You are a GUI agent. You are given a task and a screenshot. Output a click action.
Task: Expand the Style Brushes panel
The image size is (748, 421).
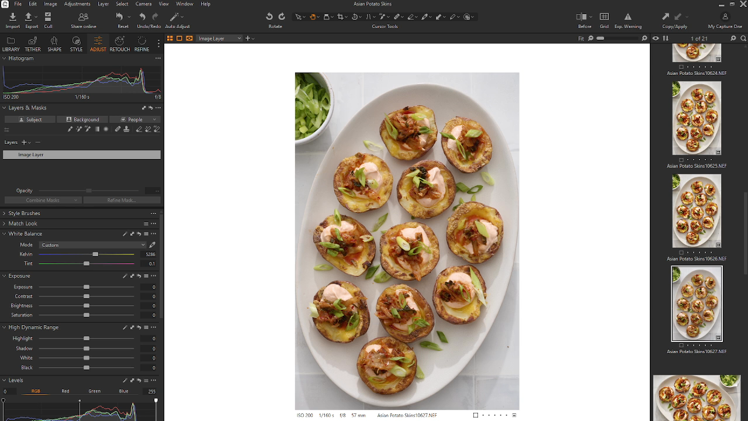click(x=4, y=213)
